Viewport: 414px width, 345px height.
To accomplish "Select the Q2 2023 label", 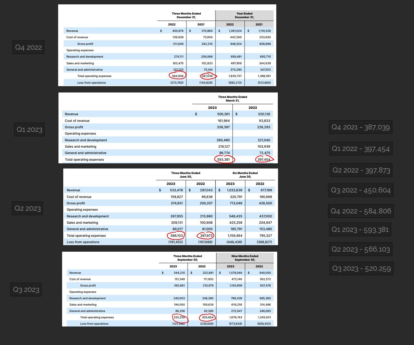I will point(27,208).
